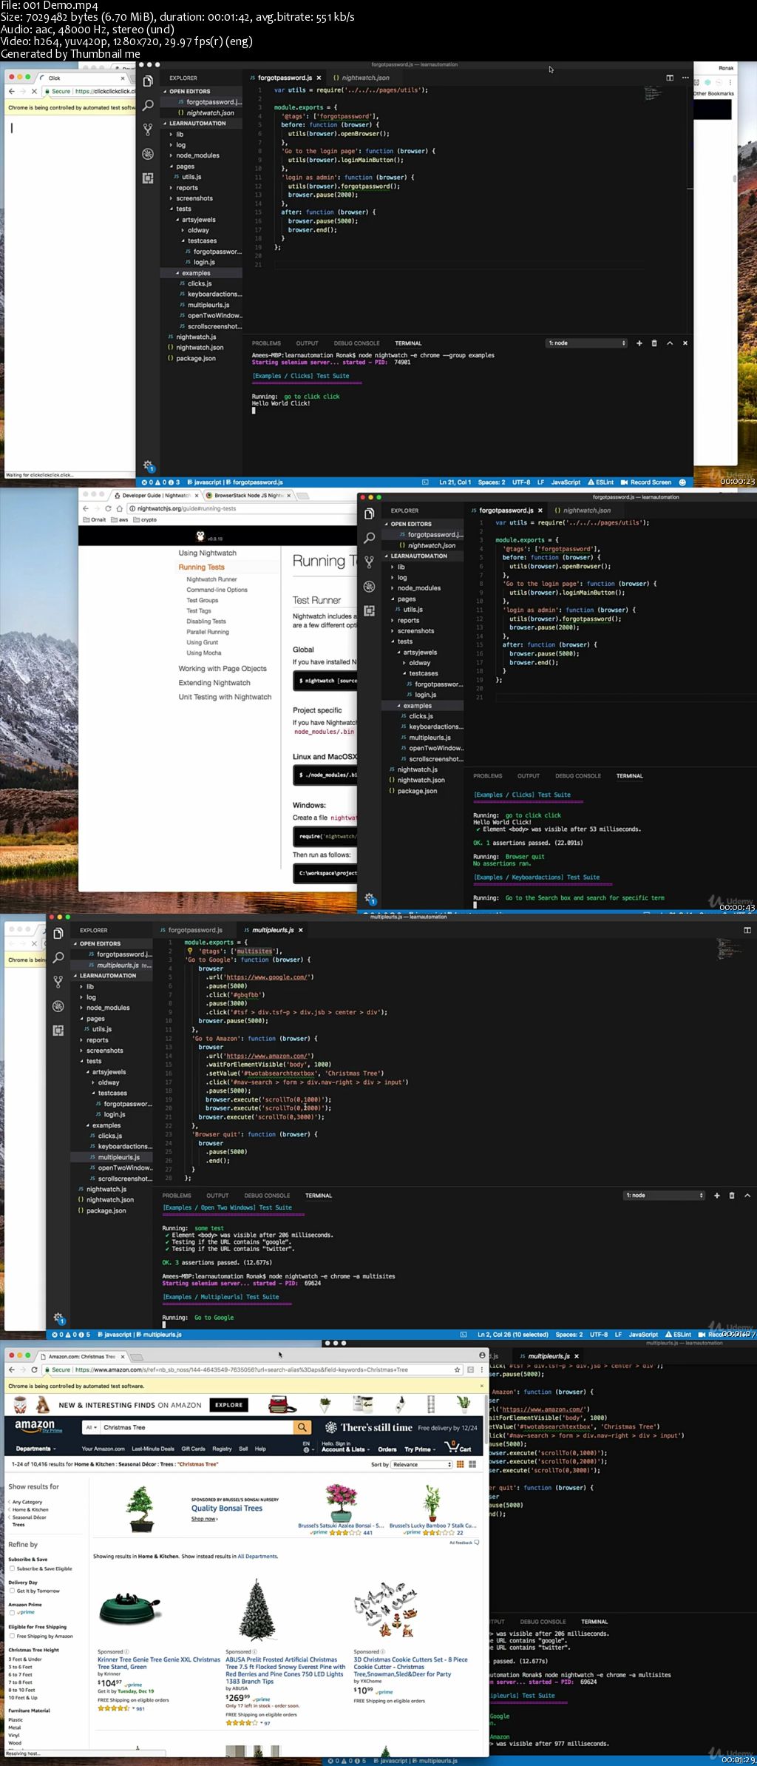The width and height of the screenshot is (757, 1766).
Task: Open the All departments dropdown beside Amazon search
Action: (91, 1427)
